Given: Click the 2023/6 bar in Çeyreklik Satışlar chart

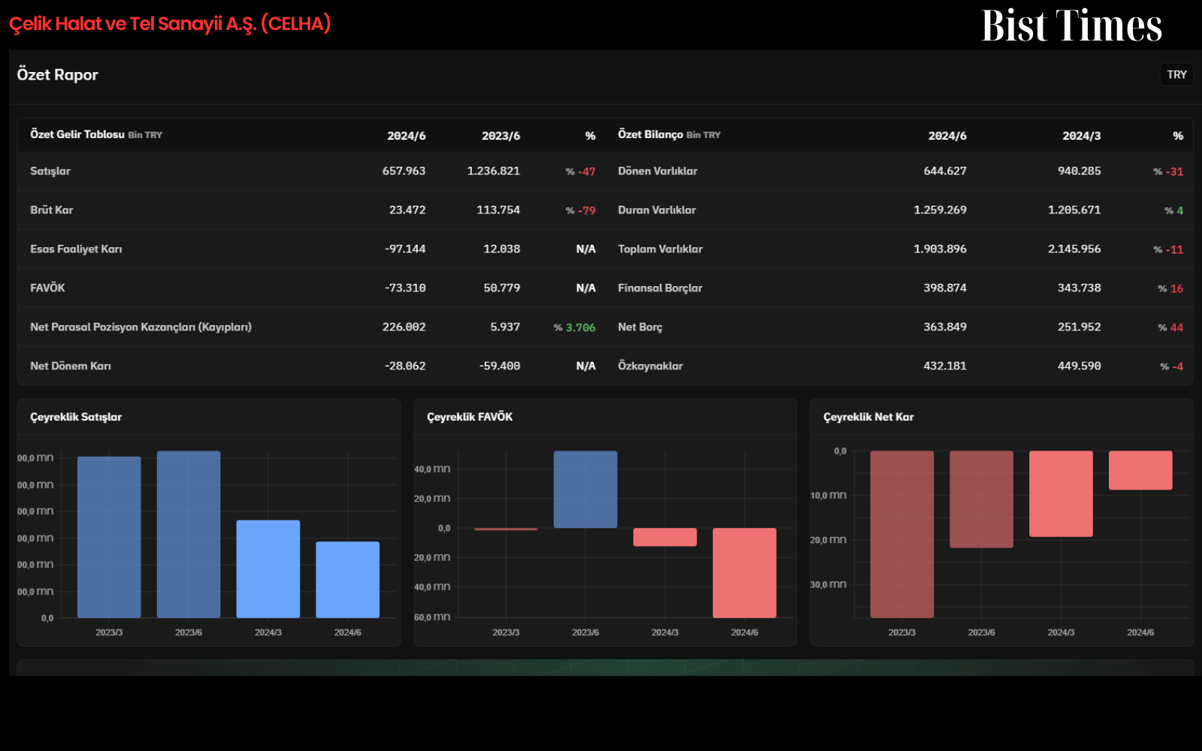Looking at the screenshot, I should [x=189, y=534].
